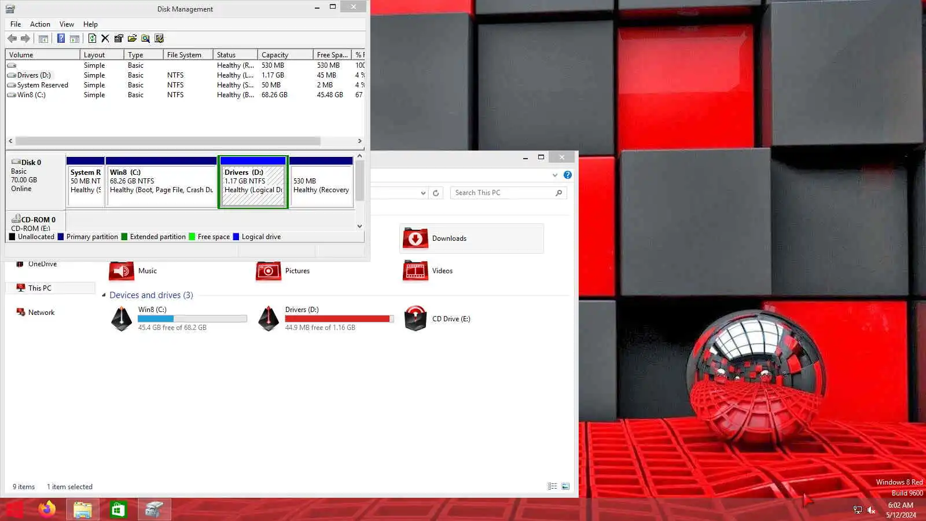Click the horizontal scrollbar of the volume list
The height and width of the screenshot is (521, 926).
[168, 141]
